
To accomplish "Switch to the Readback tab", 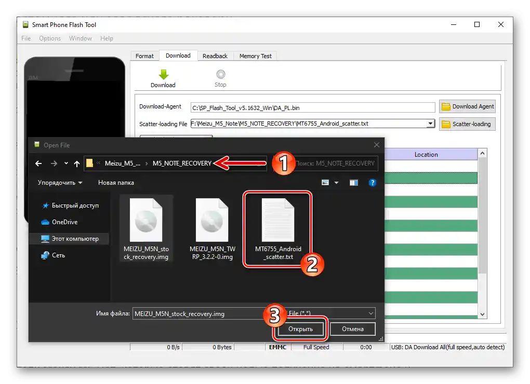I will (215, 56).
